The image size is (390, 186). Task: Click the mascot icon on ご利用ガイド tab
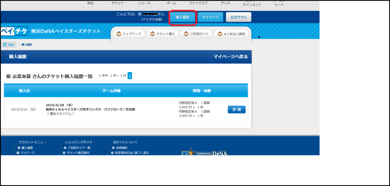tap(186, 34)
